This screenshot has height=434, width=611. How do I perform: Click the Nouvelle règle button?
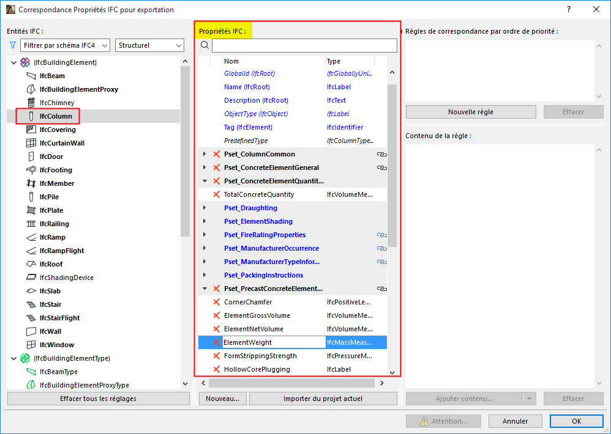471,112
